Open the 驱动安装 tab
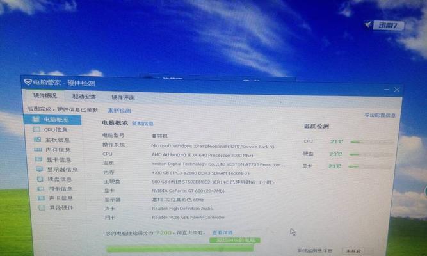 click(84, 97)
